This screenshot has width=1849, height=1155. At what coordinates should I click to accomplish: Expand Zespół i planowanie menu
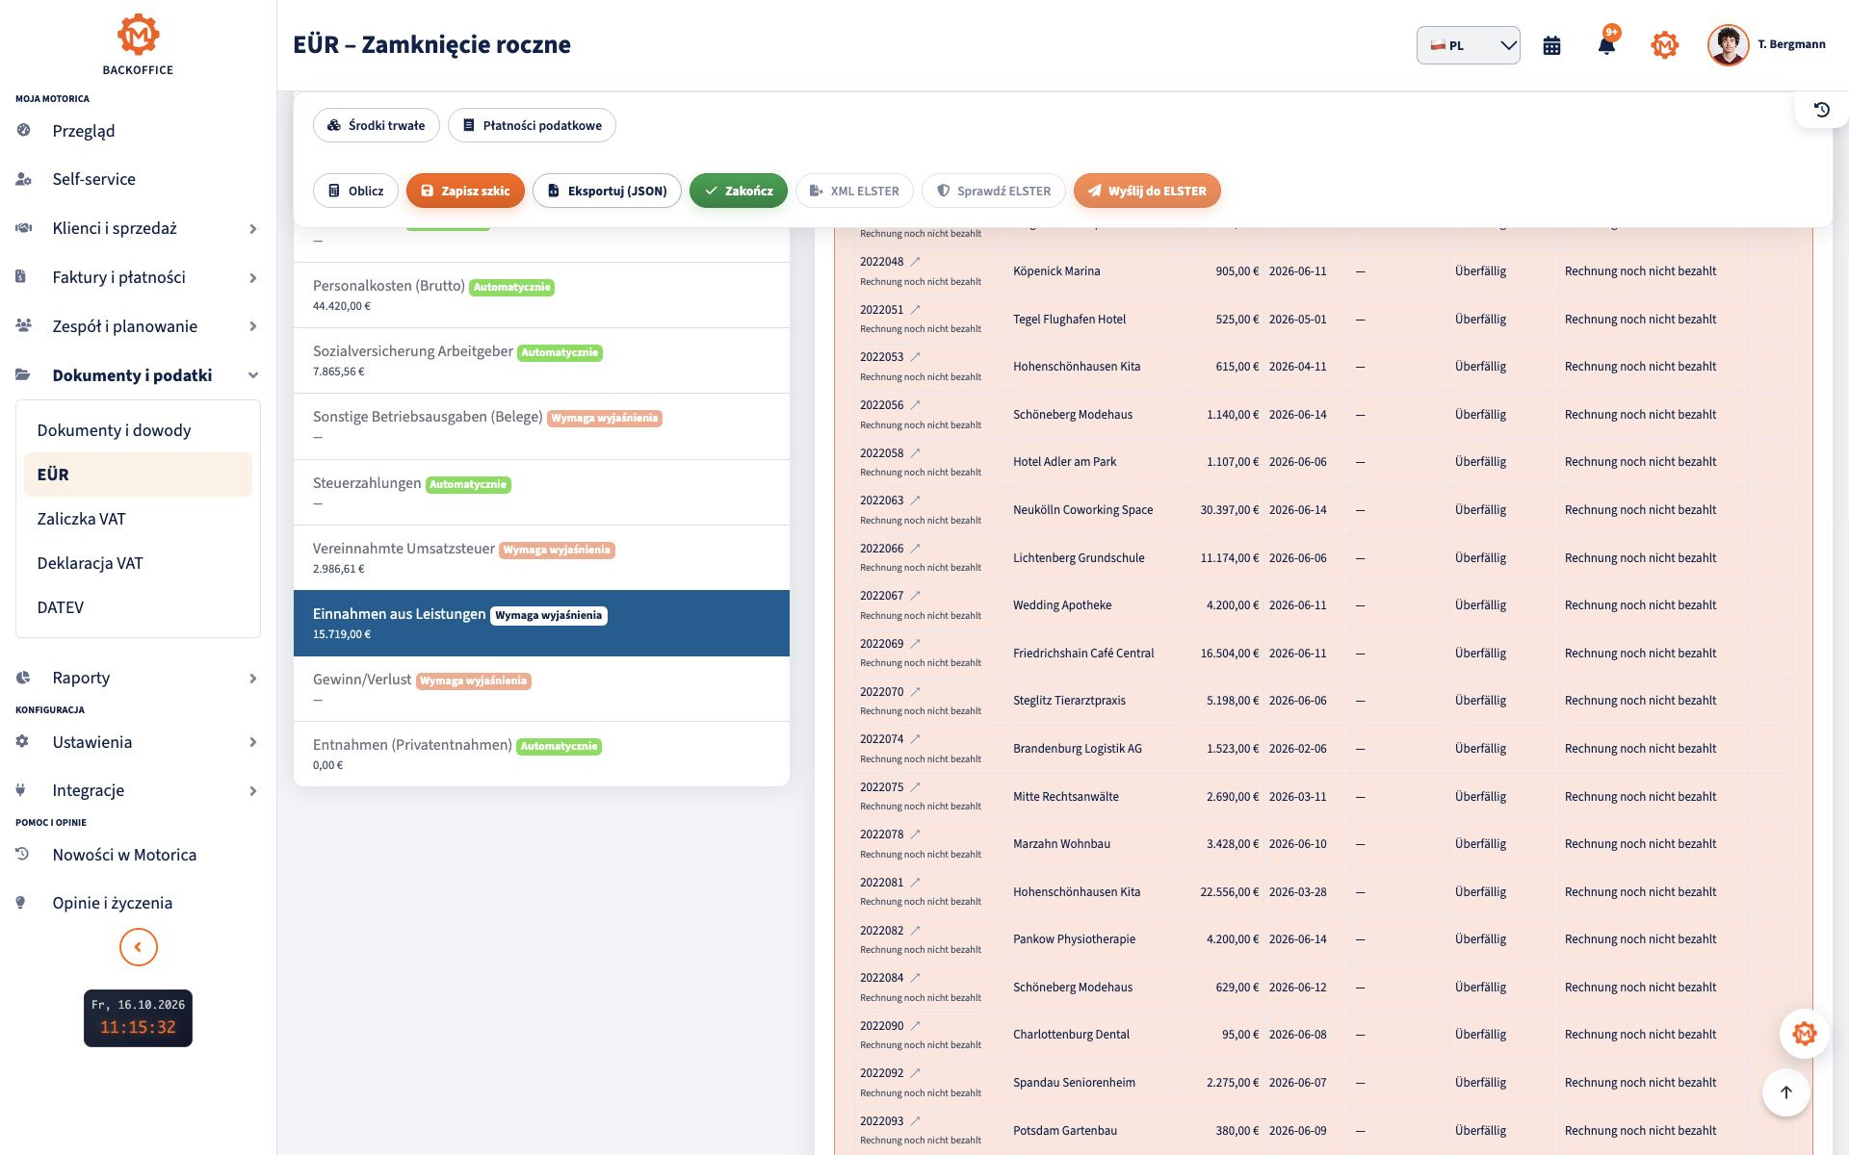(x=138, y=326)
